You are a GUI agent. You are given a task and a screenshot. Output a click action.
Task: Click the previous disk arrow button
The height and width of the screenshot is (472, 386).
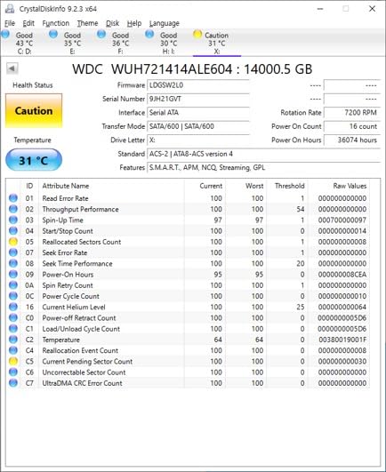[x=12, y=68]
